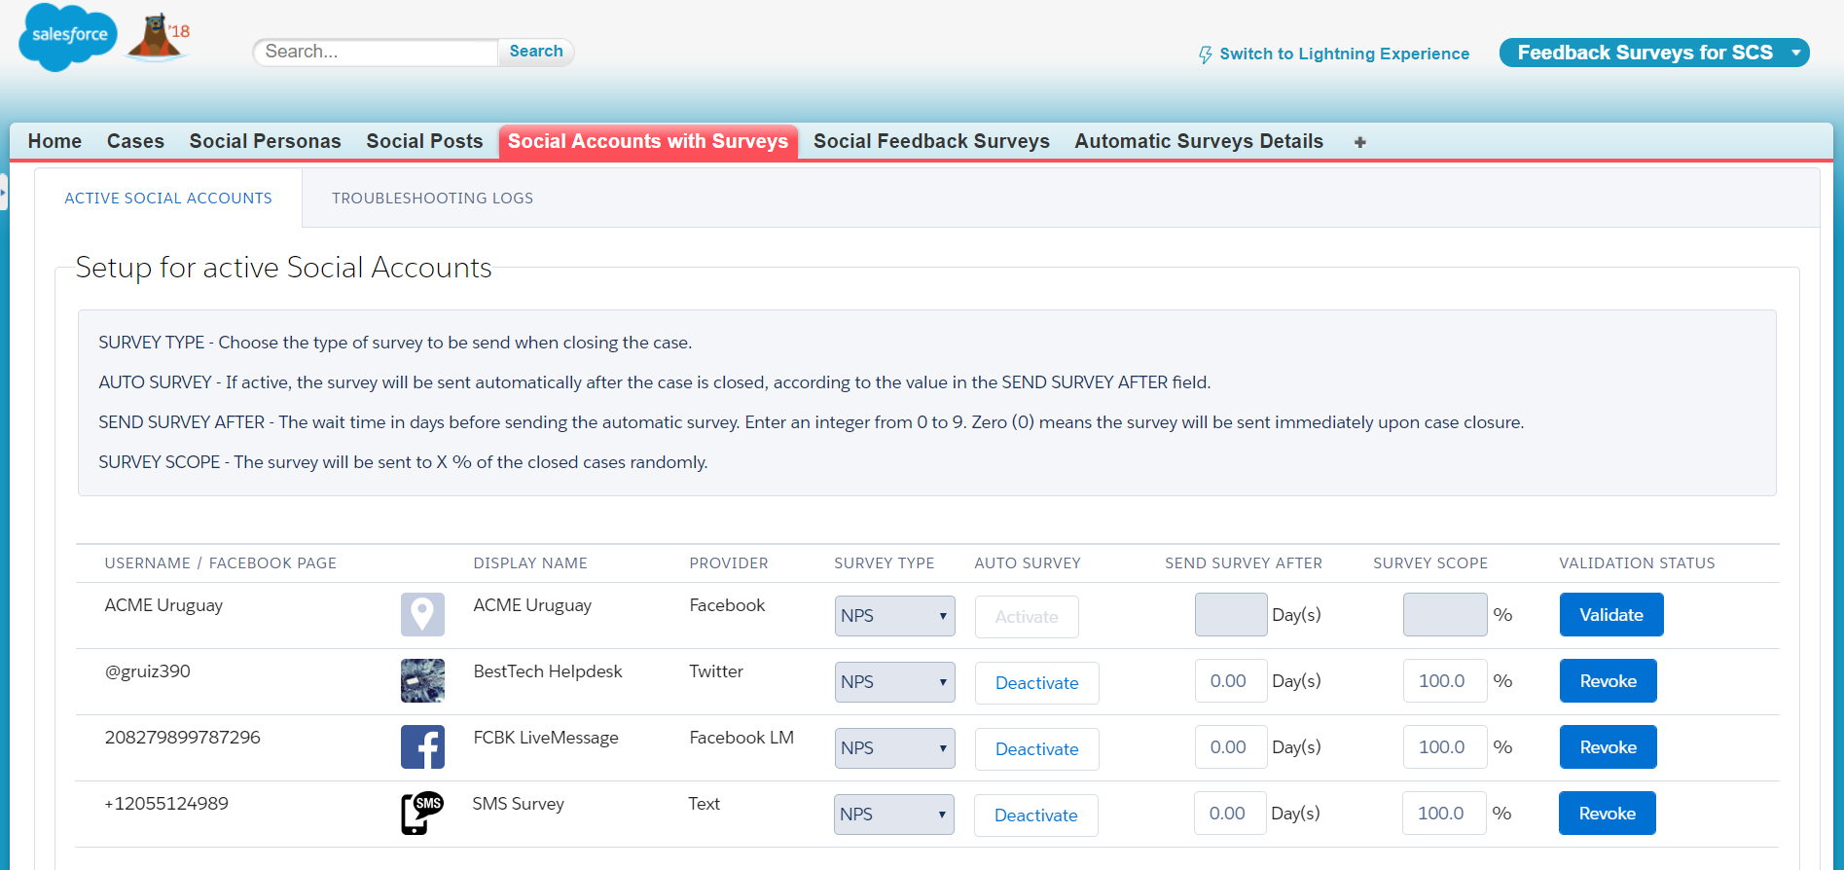Click the Facebook logo for FCBK LiveMessage

pos(422,747)
